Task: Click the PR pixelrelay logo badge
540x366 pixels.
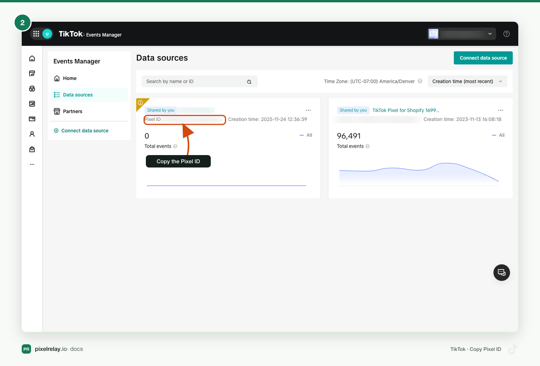Action: click(26, 349)
